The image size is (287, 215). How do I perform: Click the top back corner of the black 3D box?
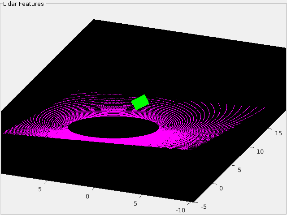tap(94, 19)
